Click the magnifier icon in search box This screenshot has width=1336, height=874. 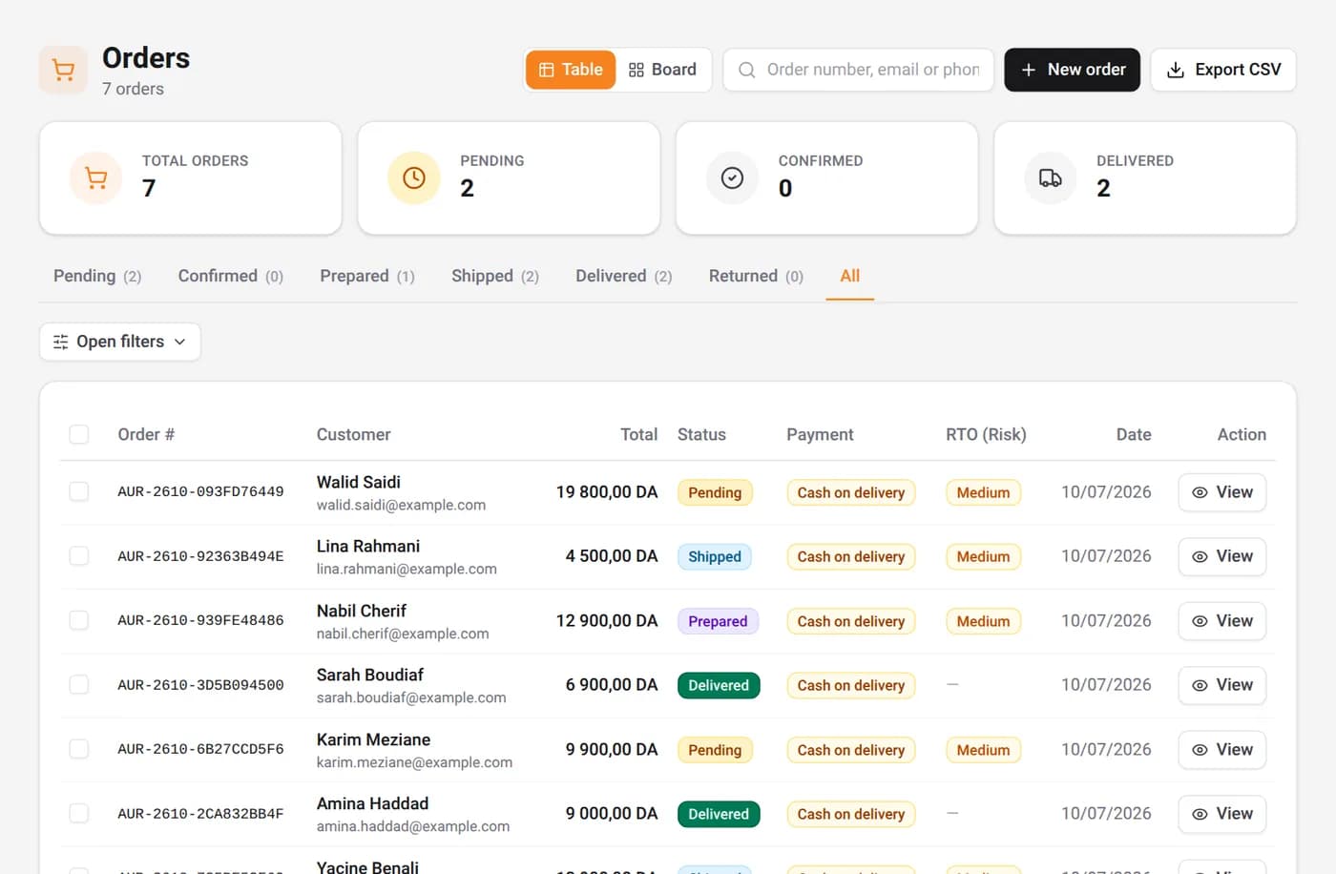tap(747, 70)
